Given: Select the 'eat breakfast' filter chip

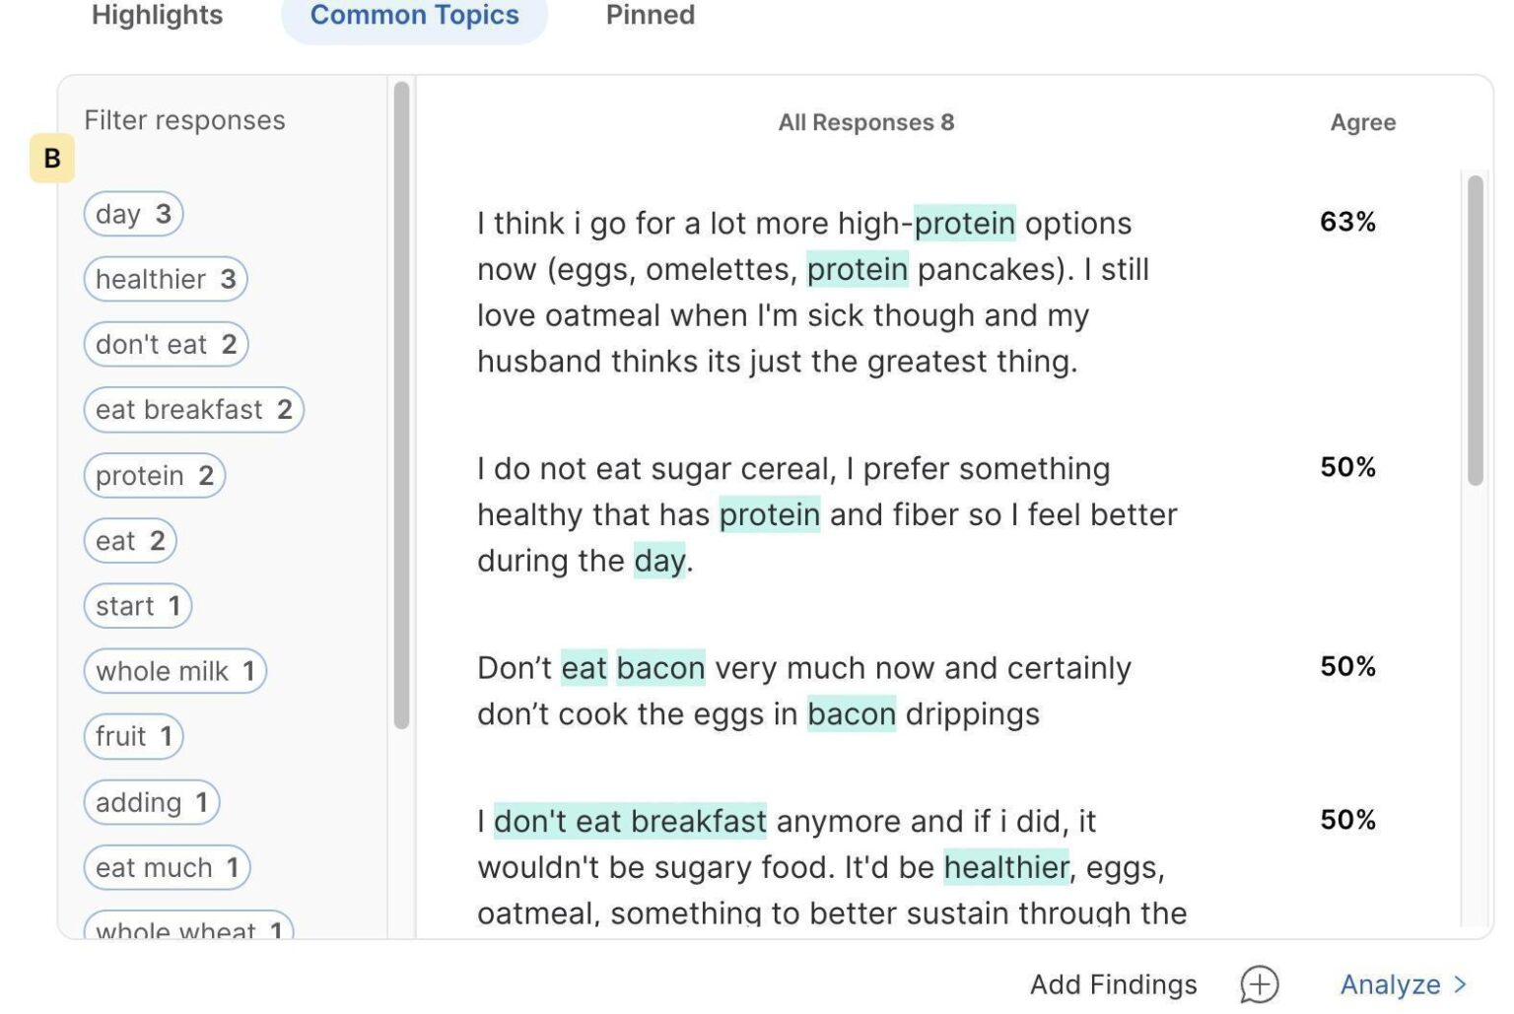Looking at the screenshot, I should [x=194, y=409].
